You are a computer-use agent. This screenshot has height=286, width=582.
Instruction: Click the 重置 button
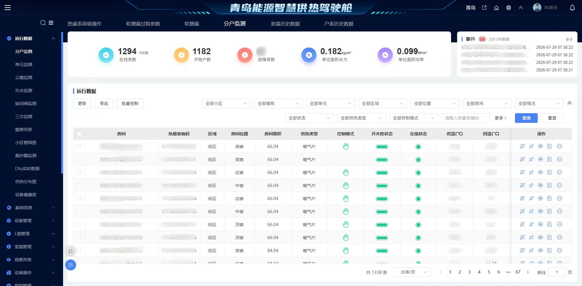(x=552, y=118)
